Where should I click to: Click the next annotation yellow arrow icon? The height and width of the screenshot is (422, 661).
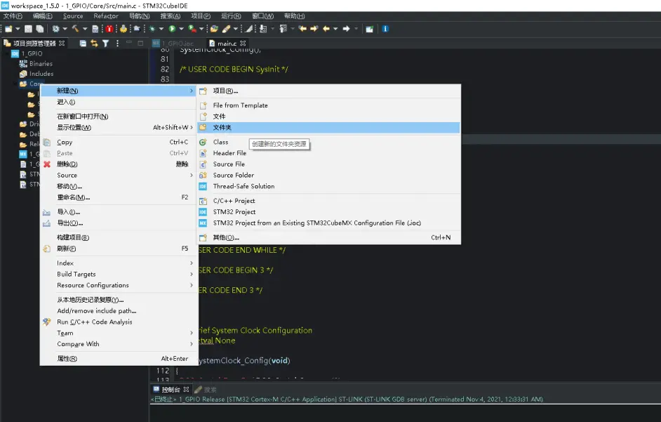pos(314,29)
